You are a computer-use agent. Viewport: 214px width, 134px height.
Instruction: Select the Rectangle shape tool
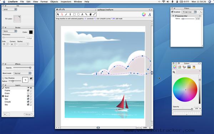coord(75,14)
